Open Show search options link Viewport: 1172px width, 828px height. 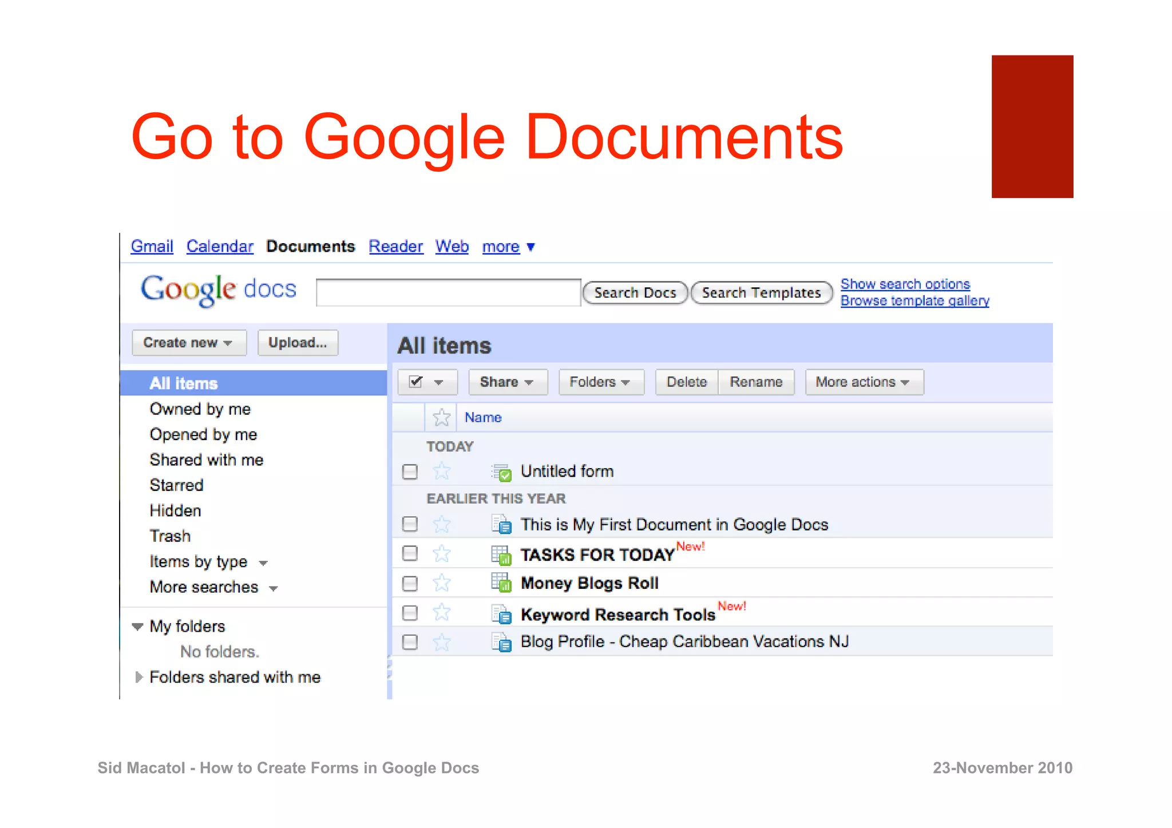905,284
